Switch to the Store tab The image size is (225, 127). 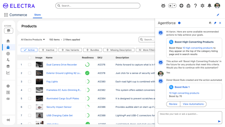37,15
